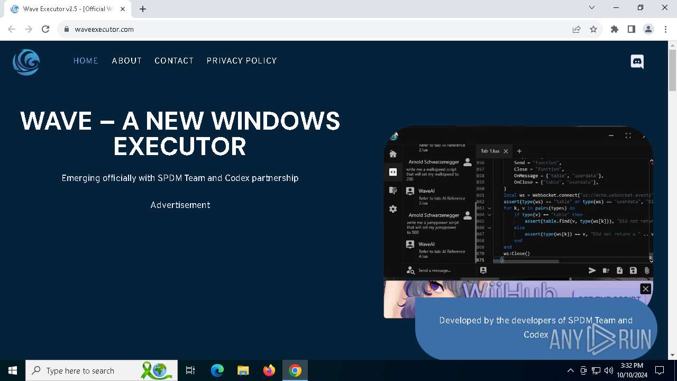Open the Windows Start menu

point(13,370)
